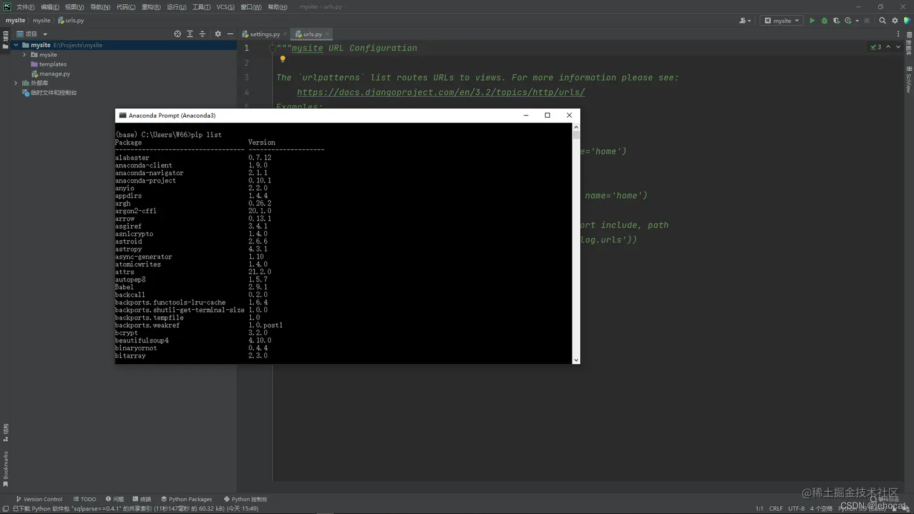Open the Database side panel
This screenshot has height=514, width=914.
coord(909,44)
